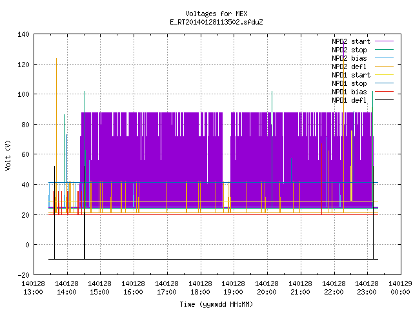413x310 pixels.
Task: Click the NPD1 bias red legend line
Action: pos(384,92)
